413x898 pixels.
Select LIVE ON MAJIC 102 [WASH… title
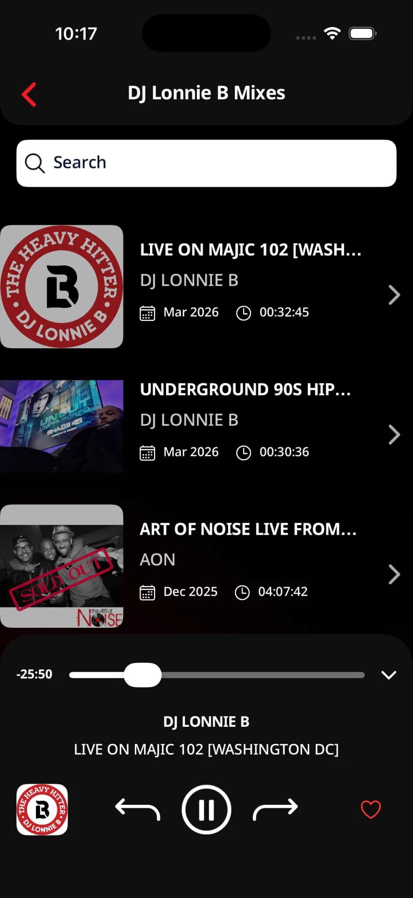251,250
